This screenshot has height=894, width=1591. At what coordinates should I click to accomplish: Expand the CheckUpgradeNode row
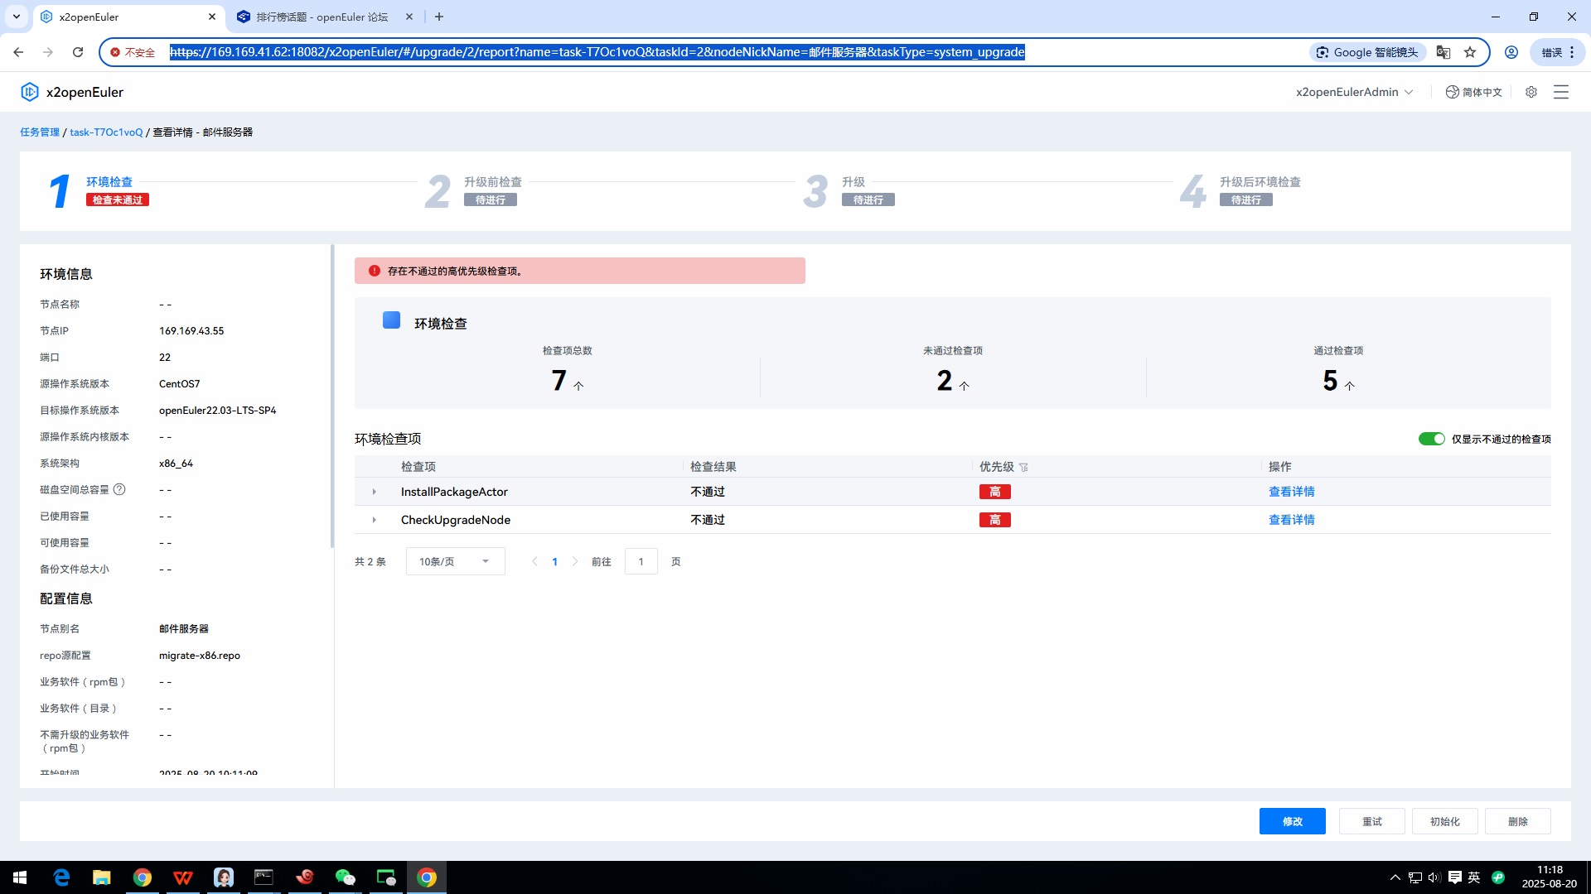coord(375,520)
